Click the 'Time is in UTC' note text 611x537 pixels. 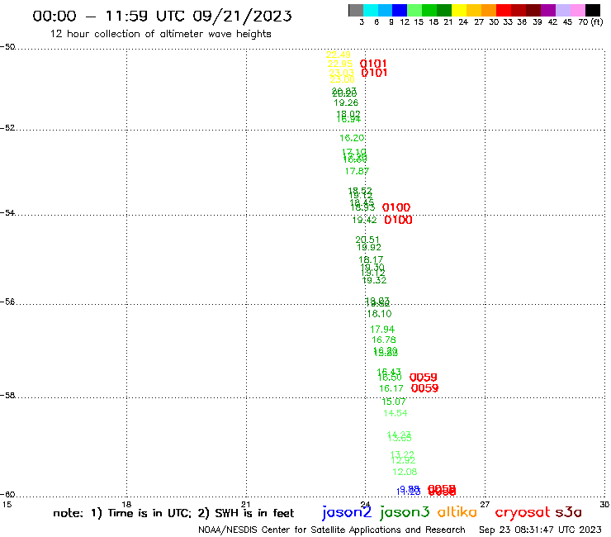(149, 513)
